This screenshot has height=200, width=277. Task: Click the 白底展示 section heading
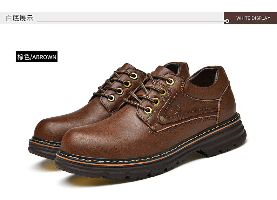(20, 18)
